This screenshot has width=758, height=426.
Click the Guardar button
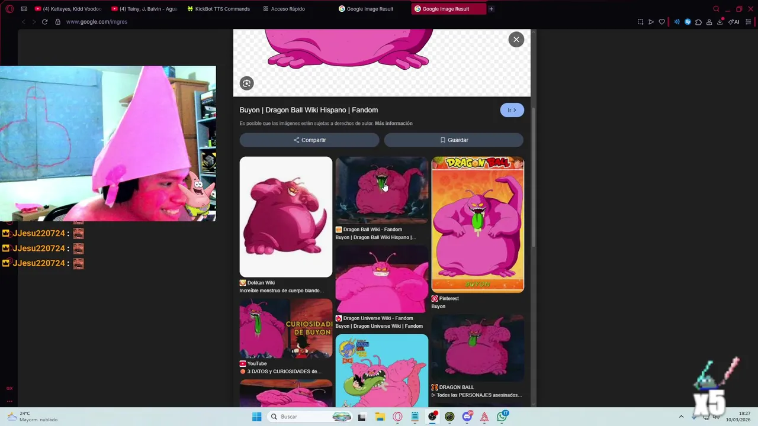point(454,140)
